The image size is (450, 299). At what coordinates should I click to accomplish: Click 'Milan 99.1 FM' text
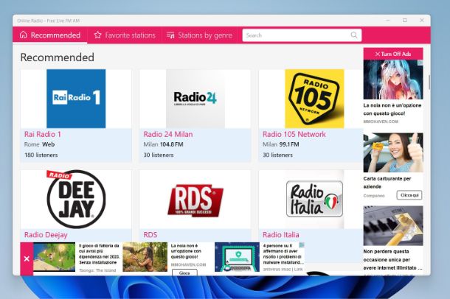(280, 144)
